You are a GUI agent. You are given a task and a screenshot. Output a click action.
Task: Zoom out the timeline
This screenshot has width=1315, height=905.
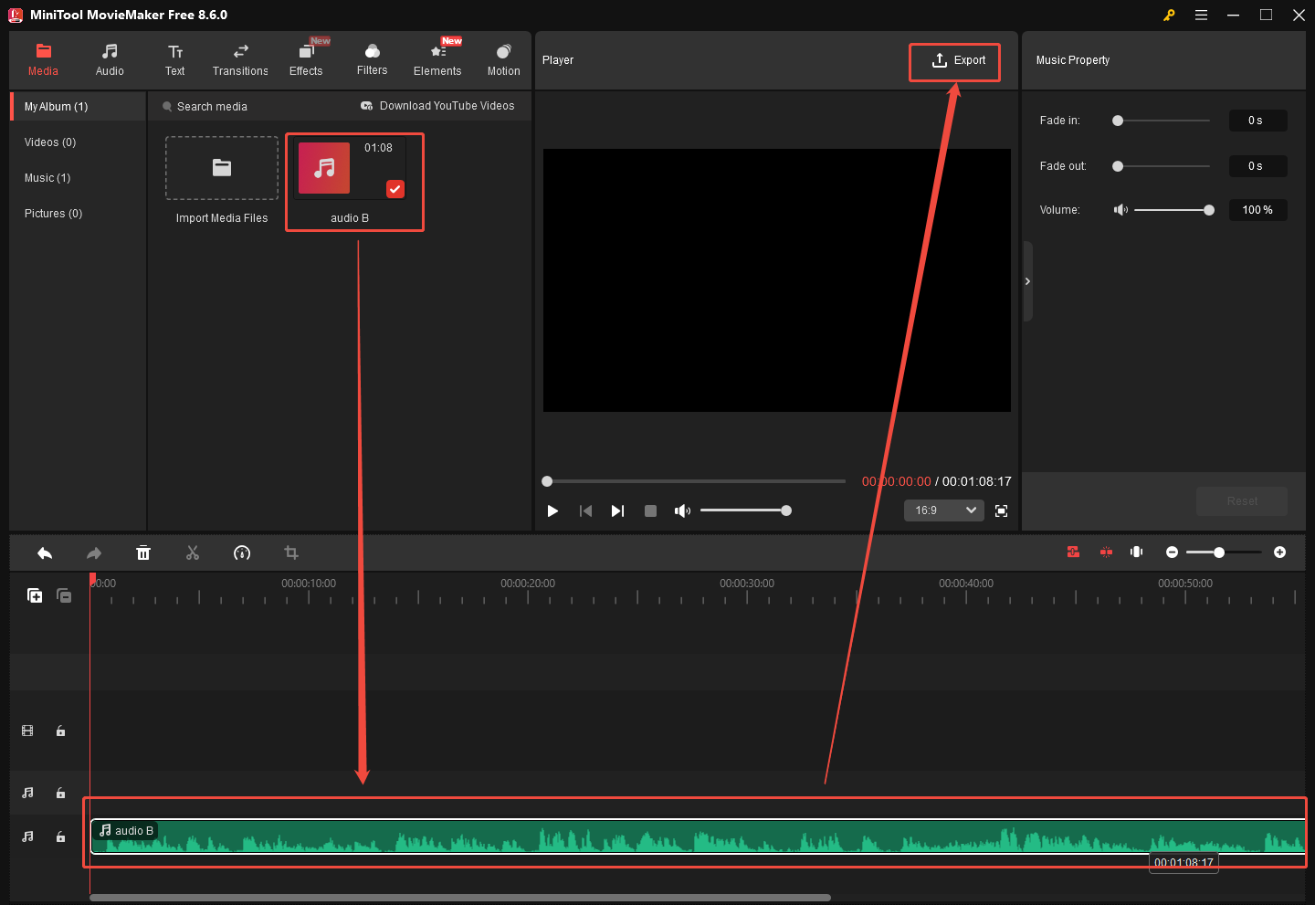pos(1173,552)
